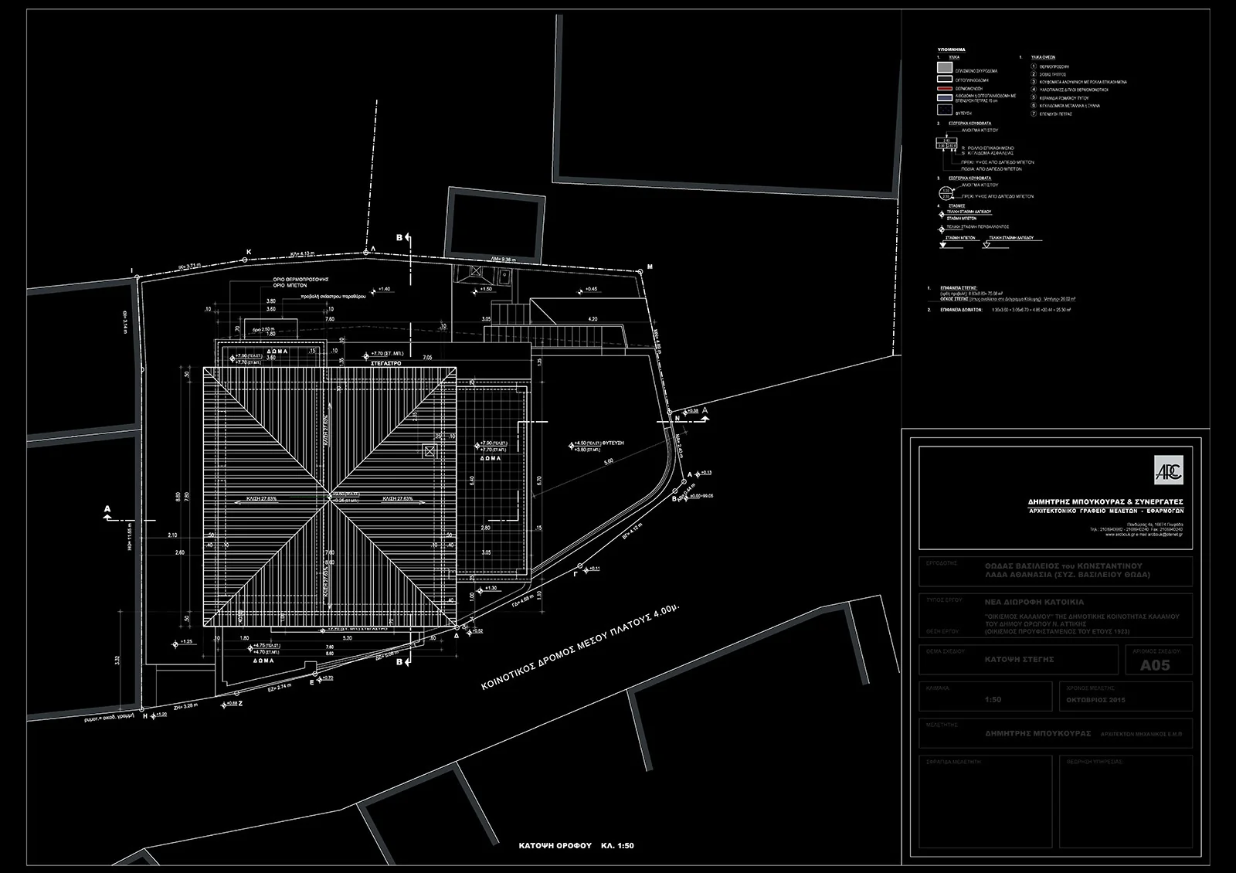
Task: Click top section marker B above the plan
Action: [x=400, y=239]
